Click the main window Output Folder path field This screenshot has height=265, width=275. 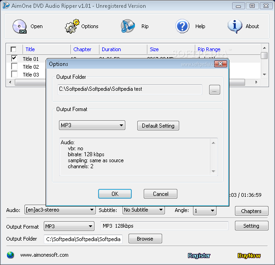pyautogui.click(x=83, y=239)
